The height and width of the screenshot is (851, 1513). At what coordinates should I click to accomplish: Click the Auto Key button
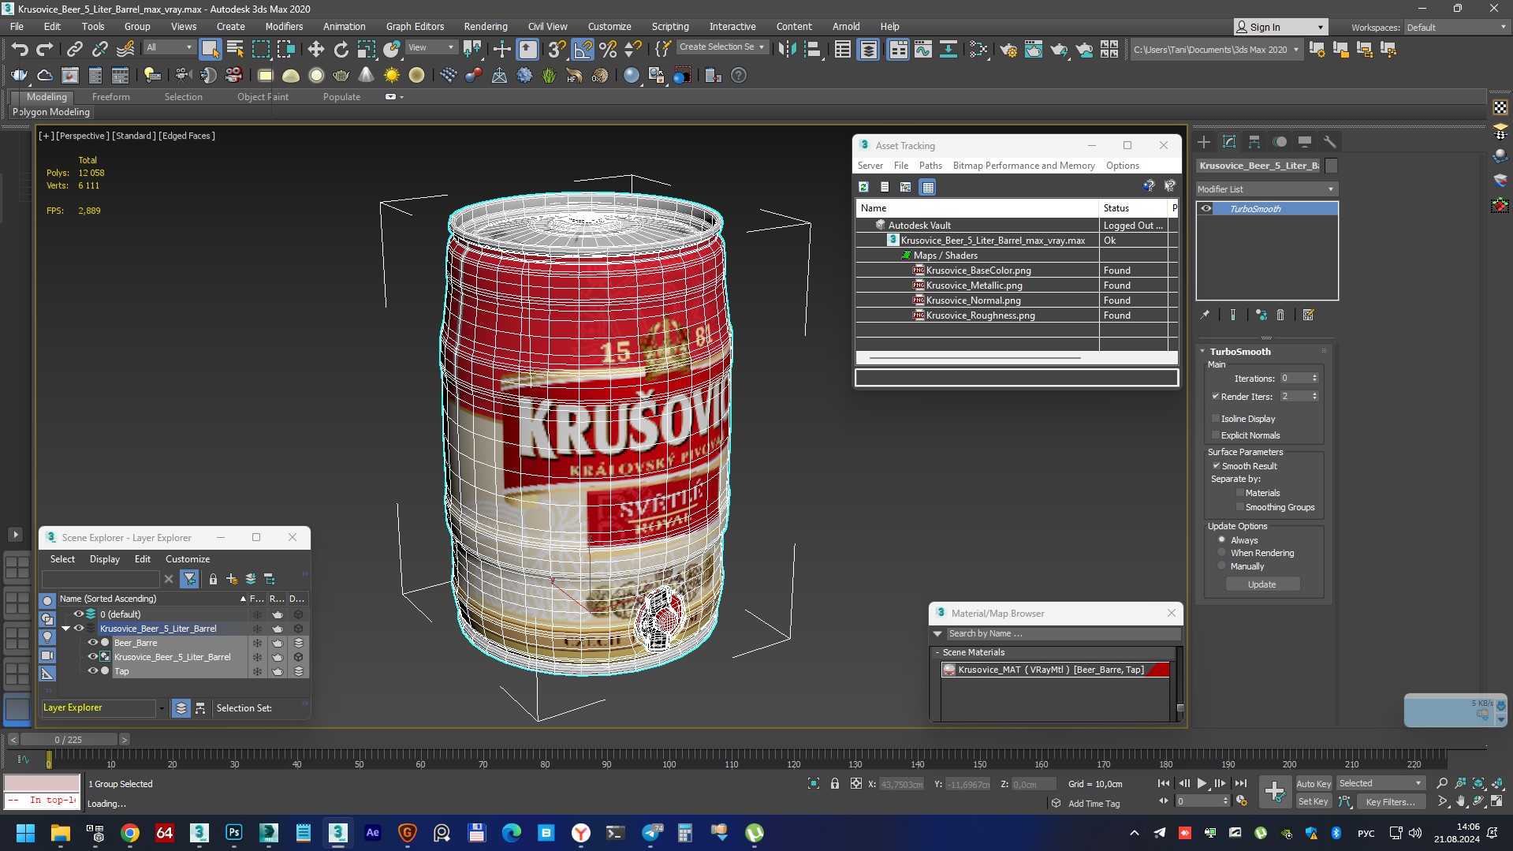[x=1314, y=784]
